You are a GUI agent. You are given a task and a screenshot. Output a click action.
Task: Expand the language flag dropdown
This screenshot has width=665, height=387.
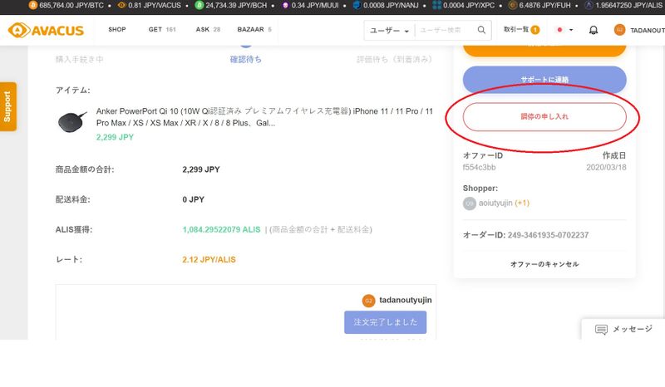(564, 30)
